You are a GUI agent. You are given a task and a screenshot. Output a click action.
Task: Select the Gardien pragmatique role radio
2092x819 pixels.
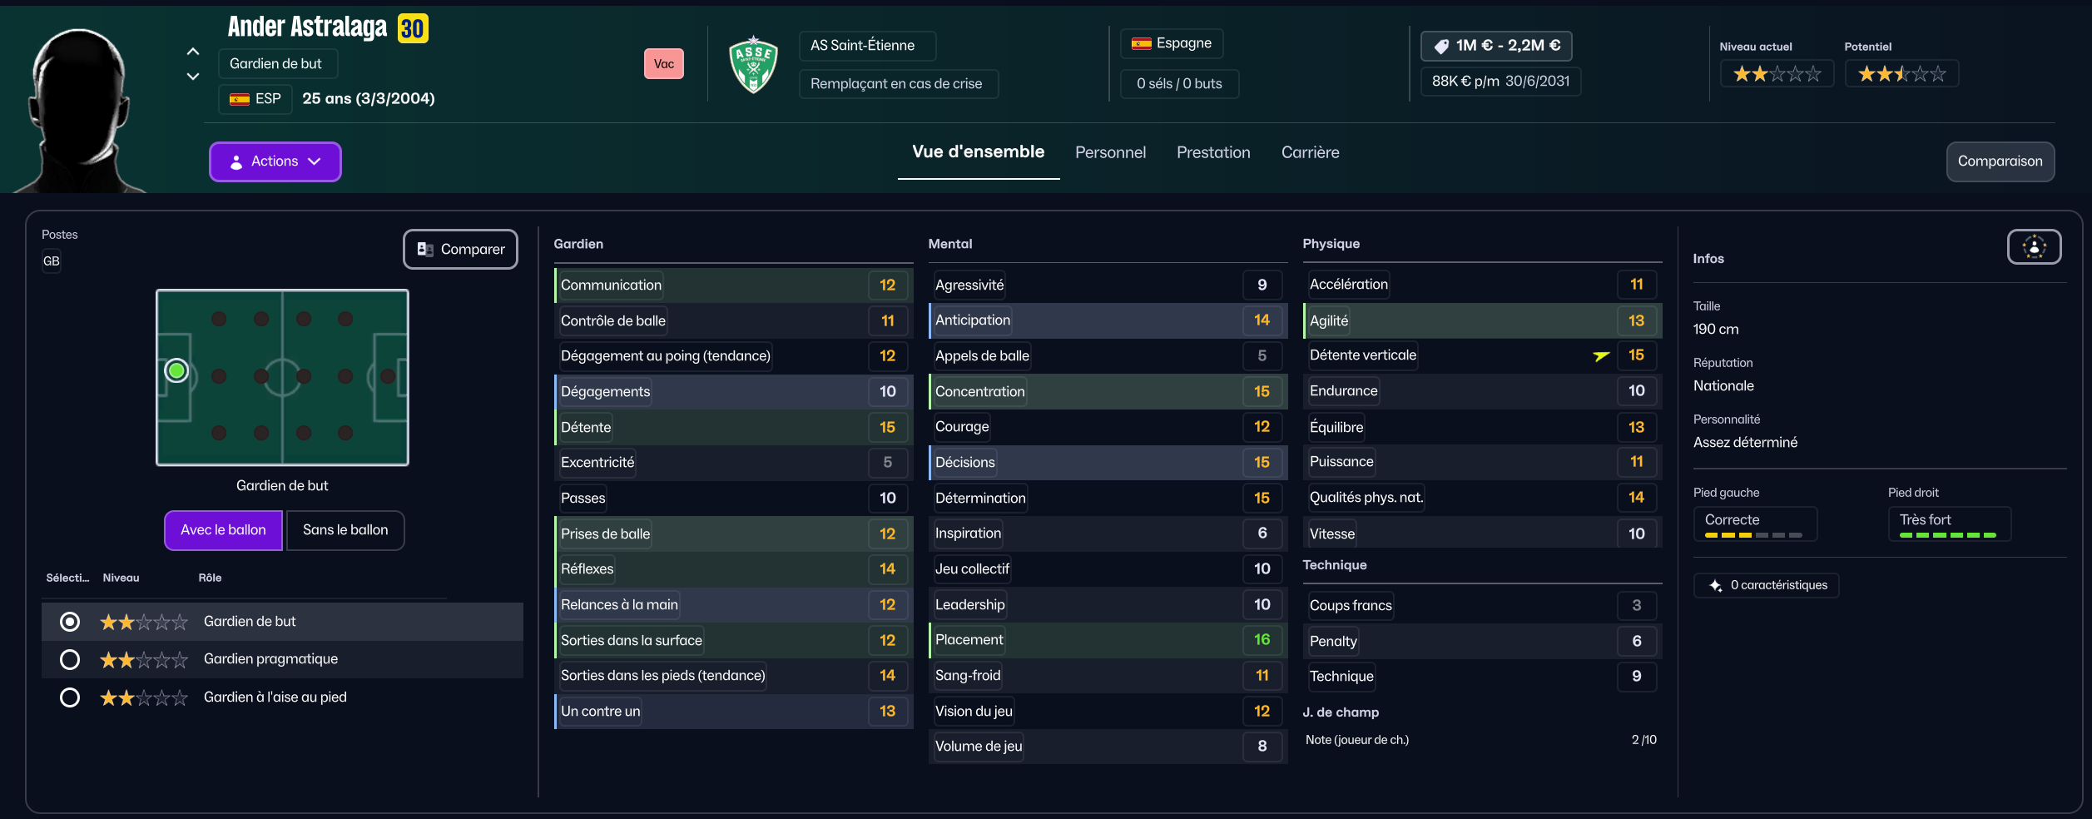click(70, 660)
